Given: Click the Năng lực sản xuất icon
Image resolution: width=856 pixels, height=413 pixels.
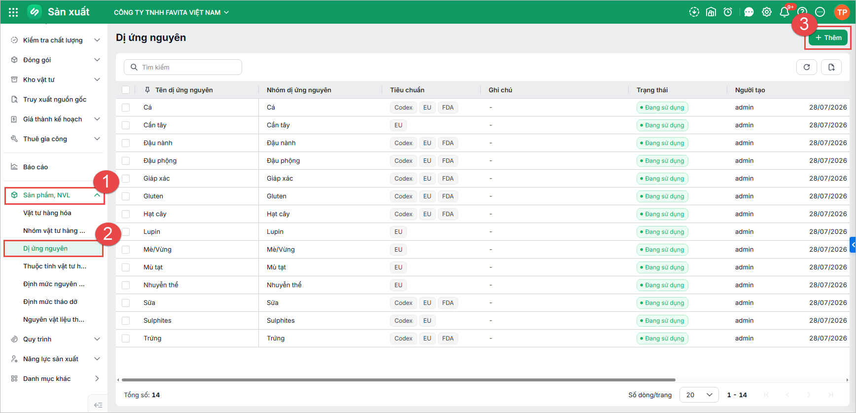Looking at the screenshot, I should tap(14, 359).
